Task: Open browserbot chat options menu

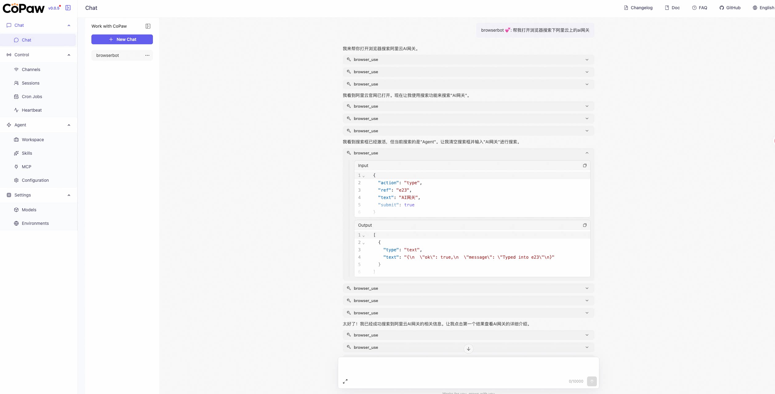Action: click(147, 55)
